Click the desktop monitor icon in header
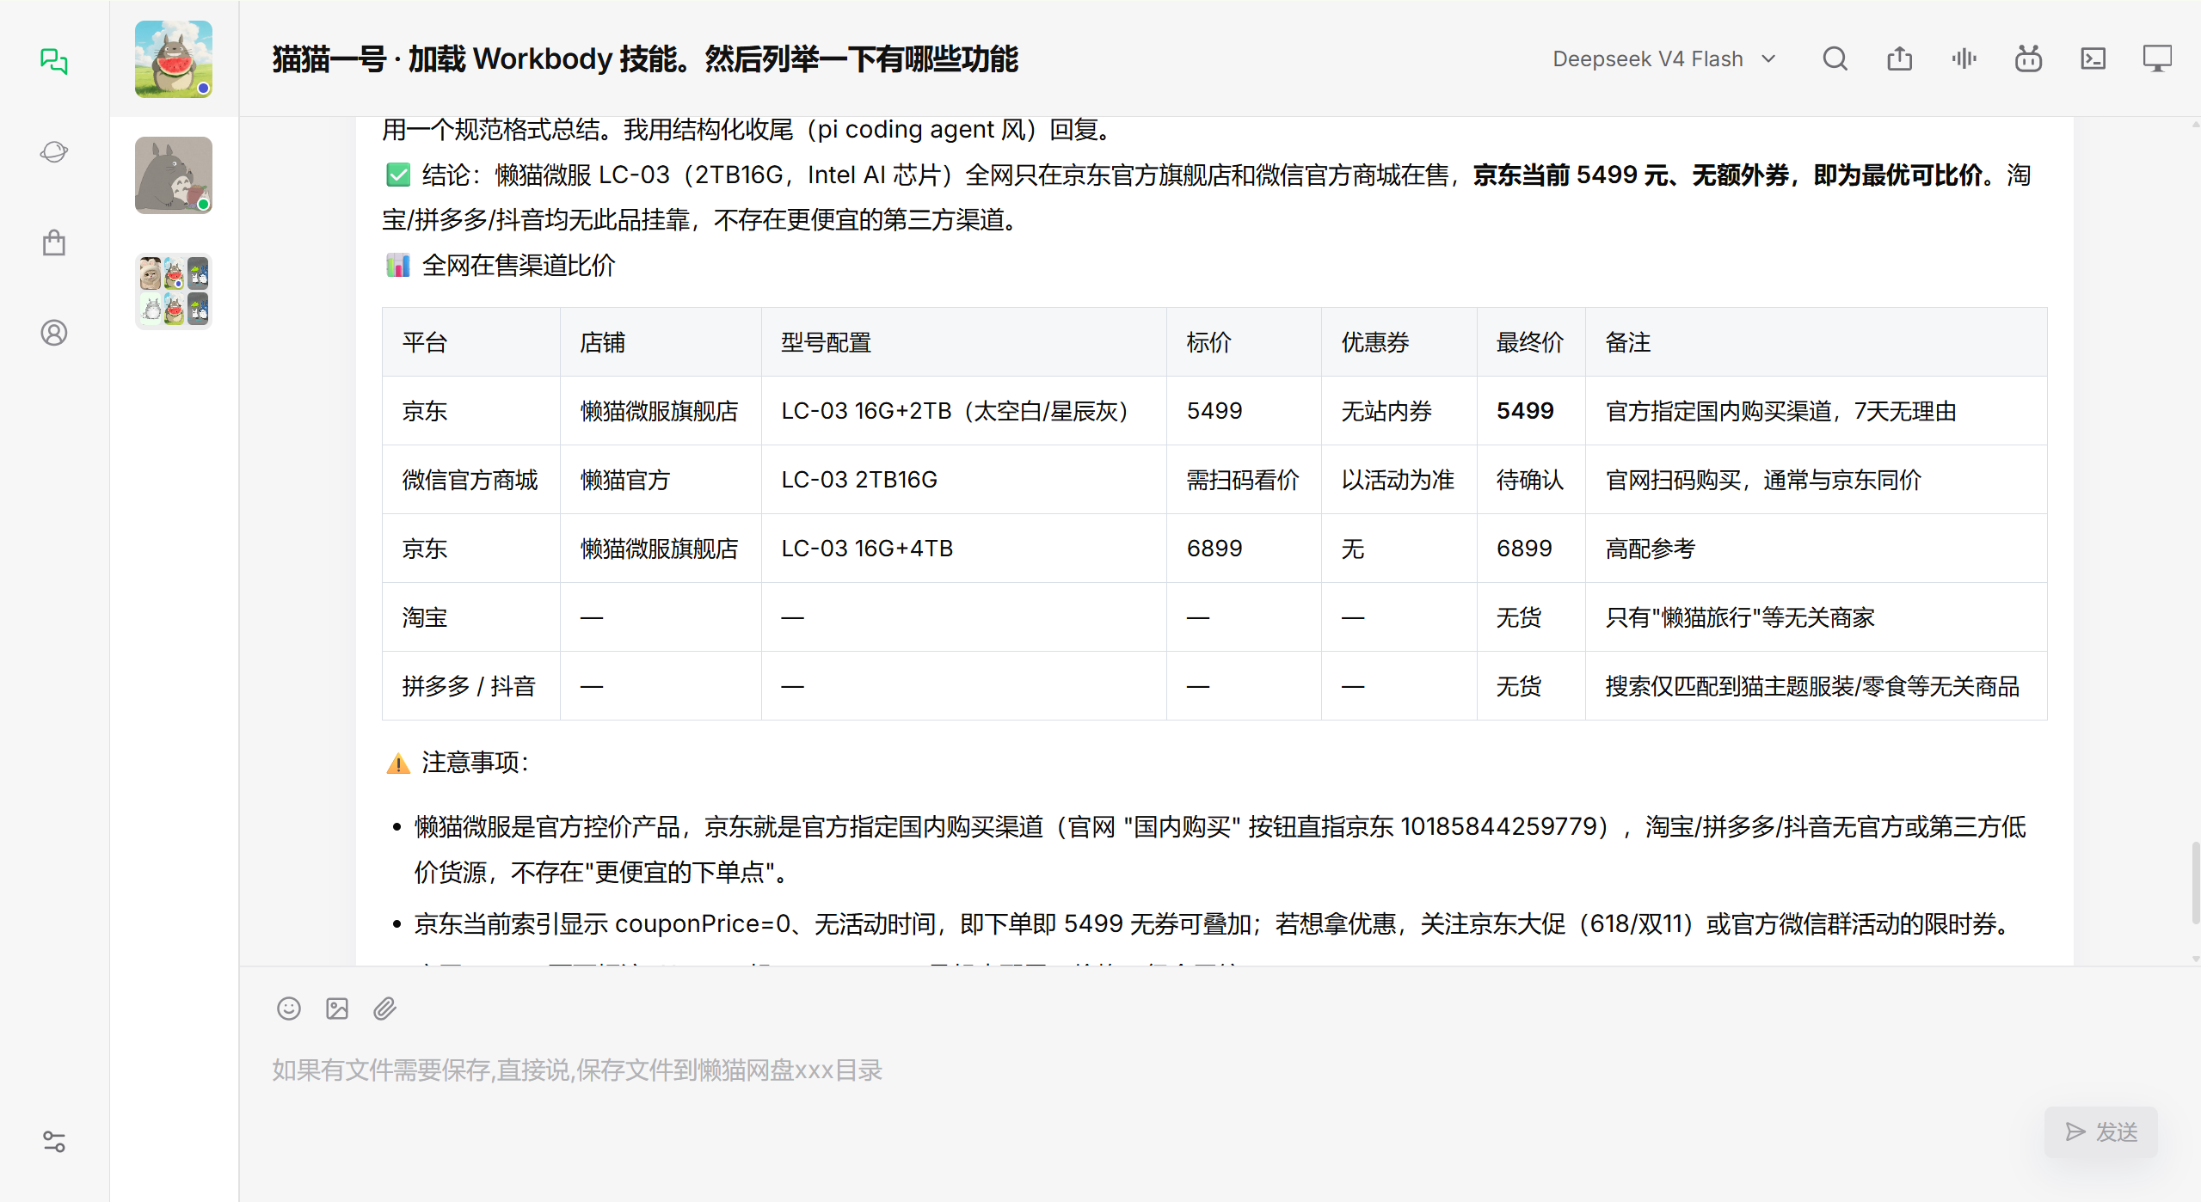This screenshot has height=1202, width=2201. pyautogui.click(x=2157, y=58)
